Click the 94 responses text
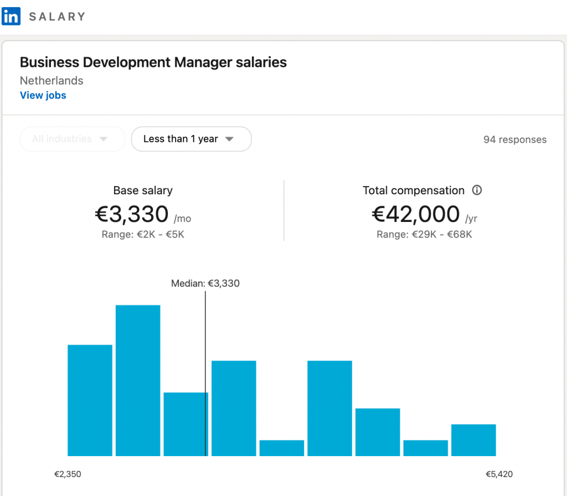The image size is (567, 496). pos(515,139)
